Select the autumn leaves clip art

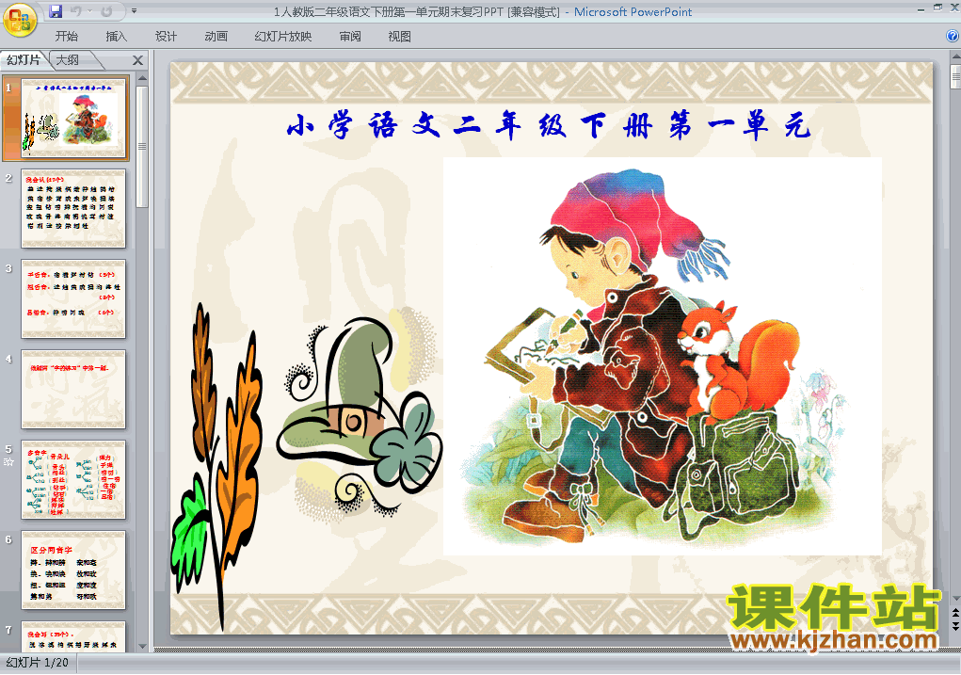[217, 466]
